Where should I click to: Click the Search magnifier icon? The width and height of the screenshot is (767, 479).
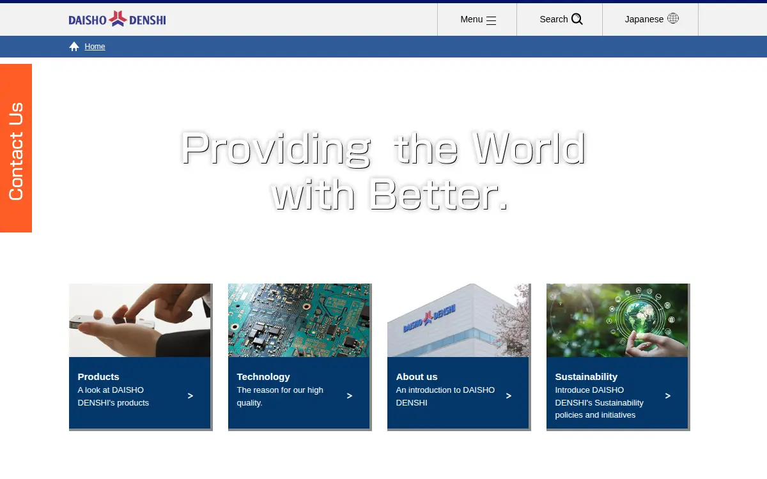pyautogui.click(x=577, y=19)
